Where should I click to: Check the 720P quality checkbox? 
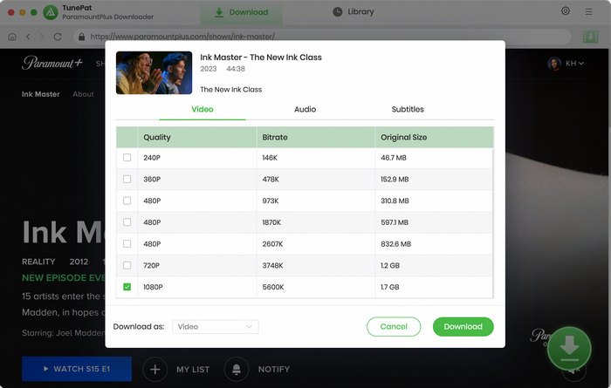127,265
